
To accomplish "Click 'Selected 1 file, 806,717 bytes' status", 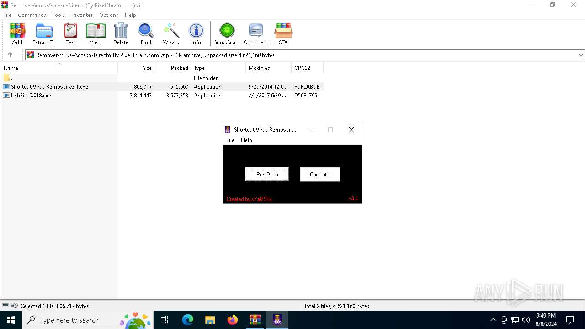I will tap(55, 306).
